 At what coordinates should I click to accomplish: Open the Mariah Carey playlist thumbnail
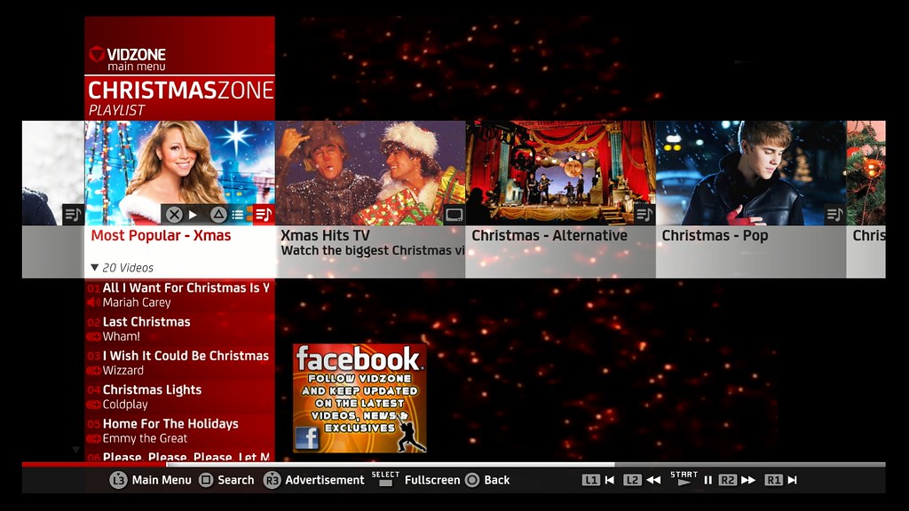179,173
